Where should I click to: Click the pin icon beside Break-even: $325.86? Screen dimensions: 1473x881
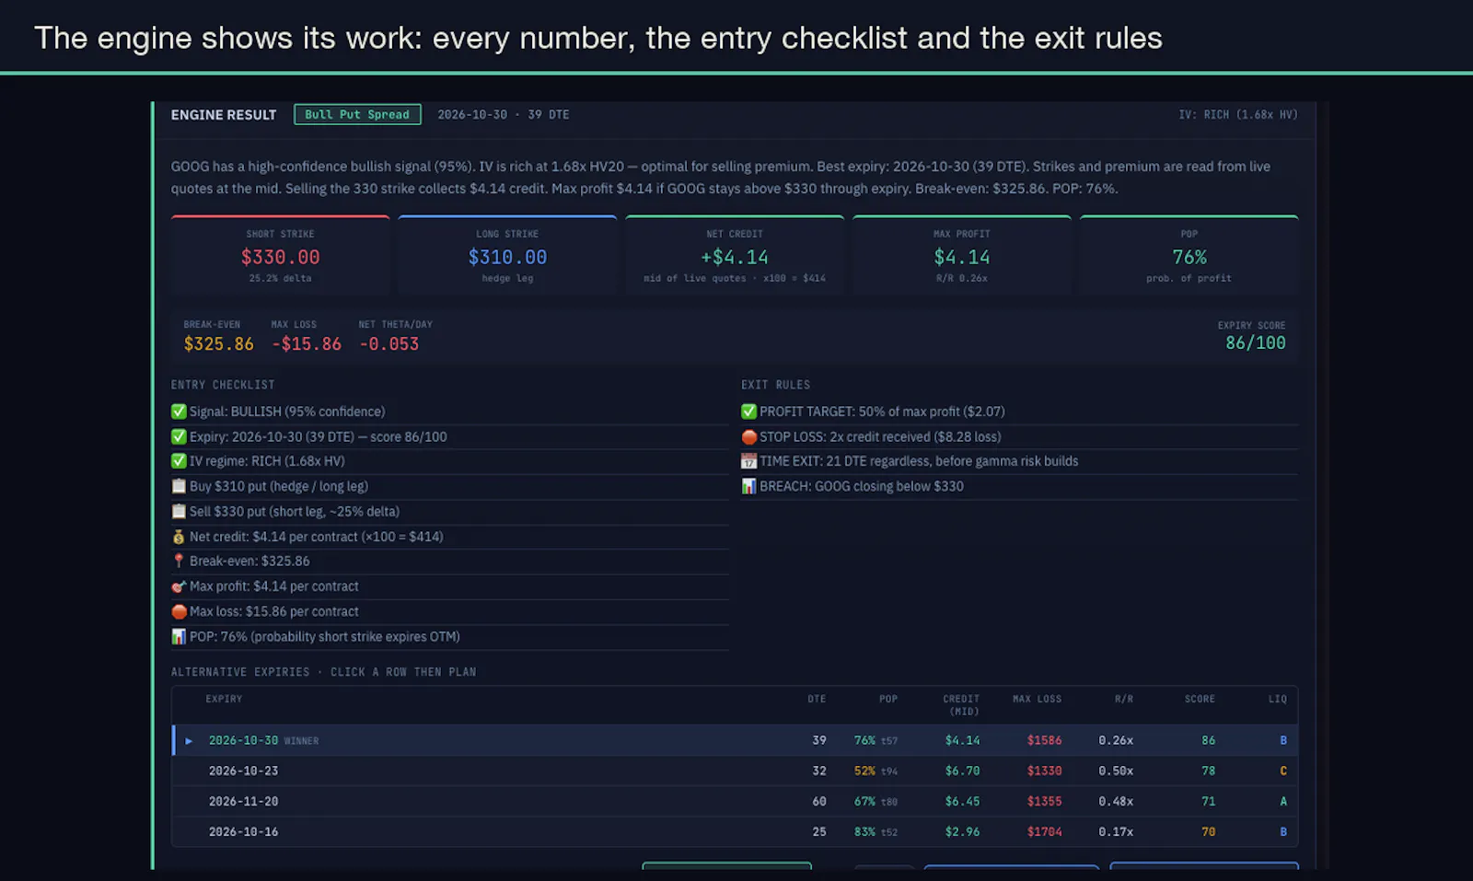coord(179,561)
